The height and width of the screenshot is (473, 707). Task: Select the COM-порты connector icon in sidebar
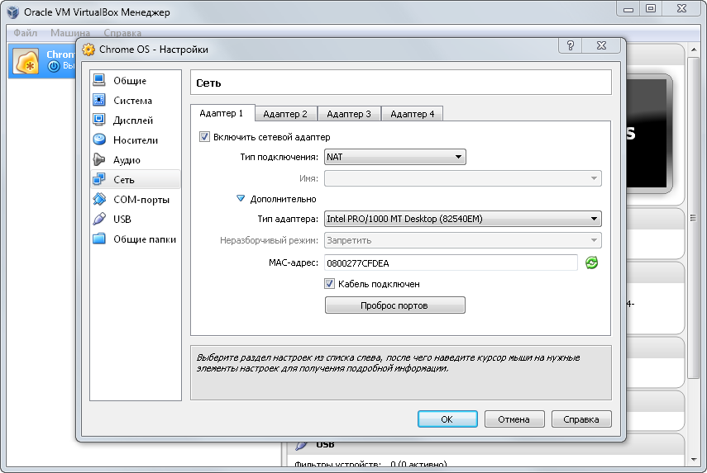99,199
